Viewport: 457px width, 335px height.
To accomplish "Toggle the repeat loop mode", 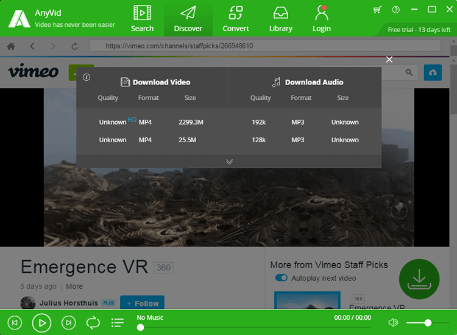I will coord(93,323).
